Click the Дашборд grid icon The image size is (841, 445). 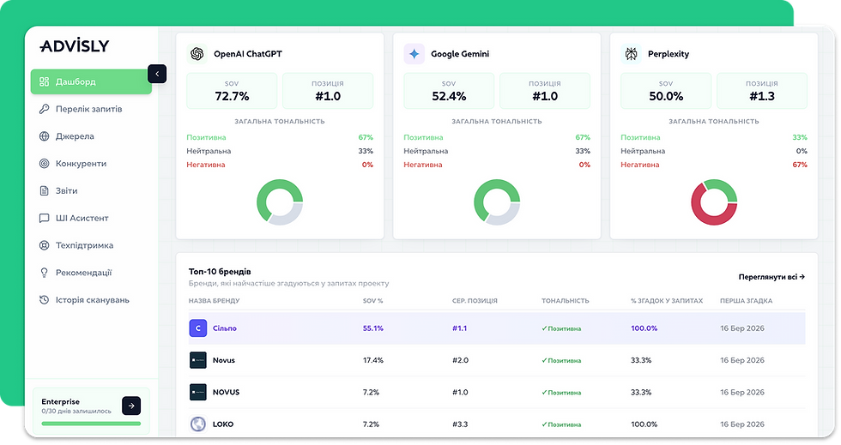tap(45, 81)
